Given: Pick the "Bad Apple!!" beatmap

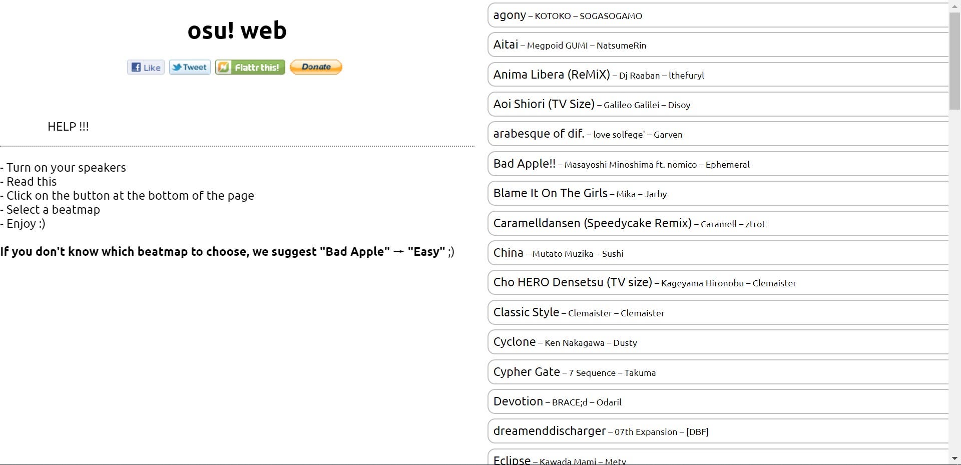Looking at the screenshot, I should (718, 164).
